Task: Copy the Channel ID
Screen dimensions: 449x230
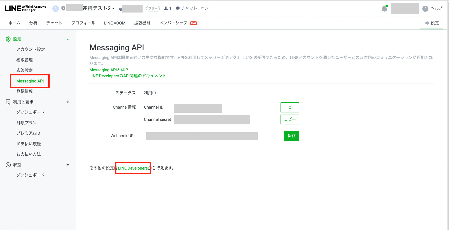Action: pos(290,107)
